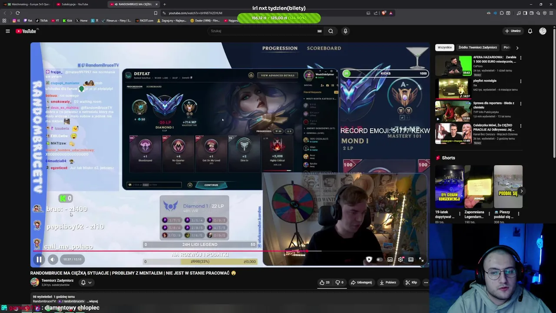Toggle the browser sidebar panel
The image size is (556, 313).
point(525,13)
